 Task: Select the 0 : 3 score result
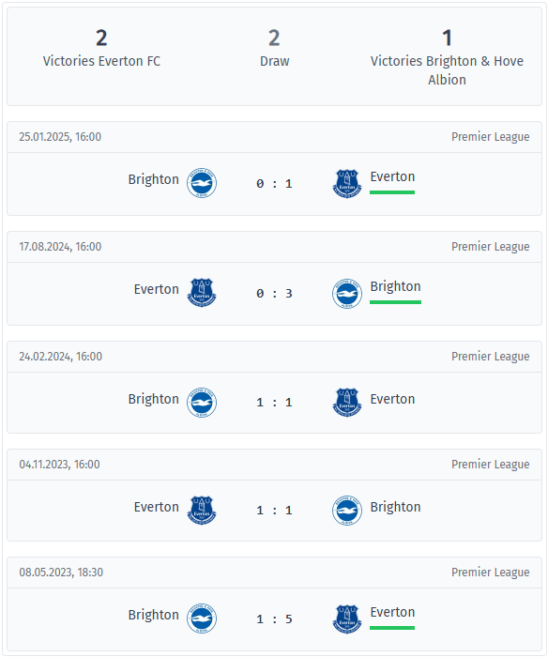pyautogui.click(x=274, y=293)
